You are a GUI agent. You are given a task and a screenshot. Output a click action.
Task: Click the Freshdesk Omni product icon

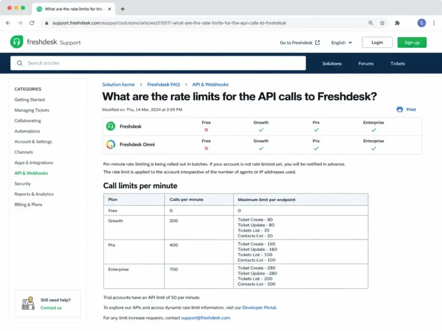pos(111,144)
